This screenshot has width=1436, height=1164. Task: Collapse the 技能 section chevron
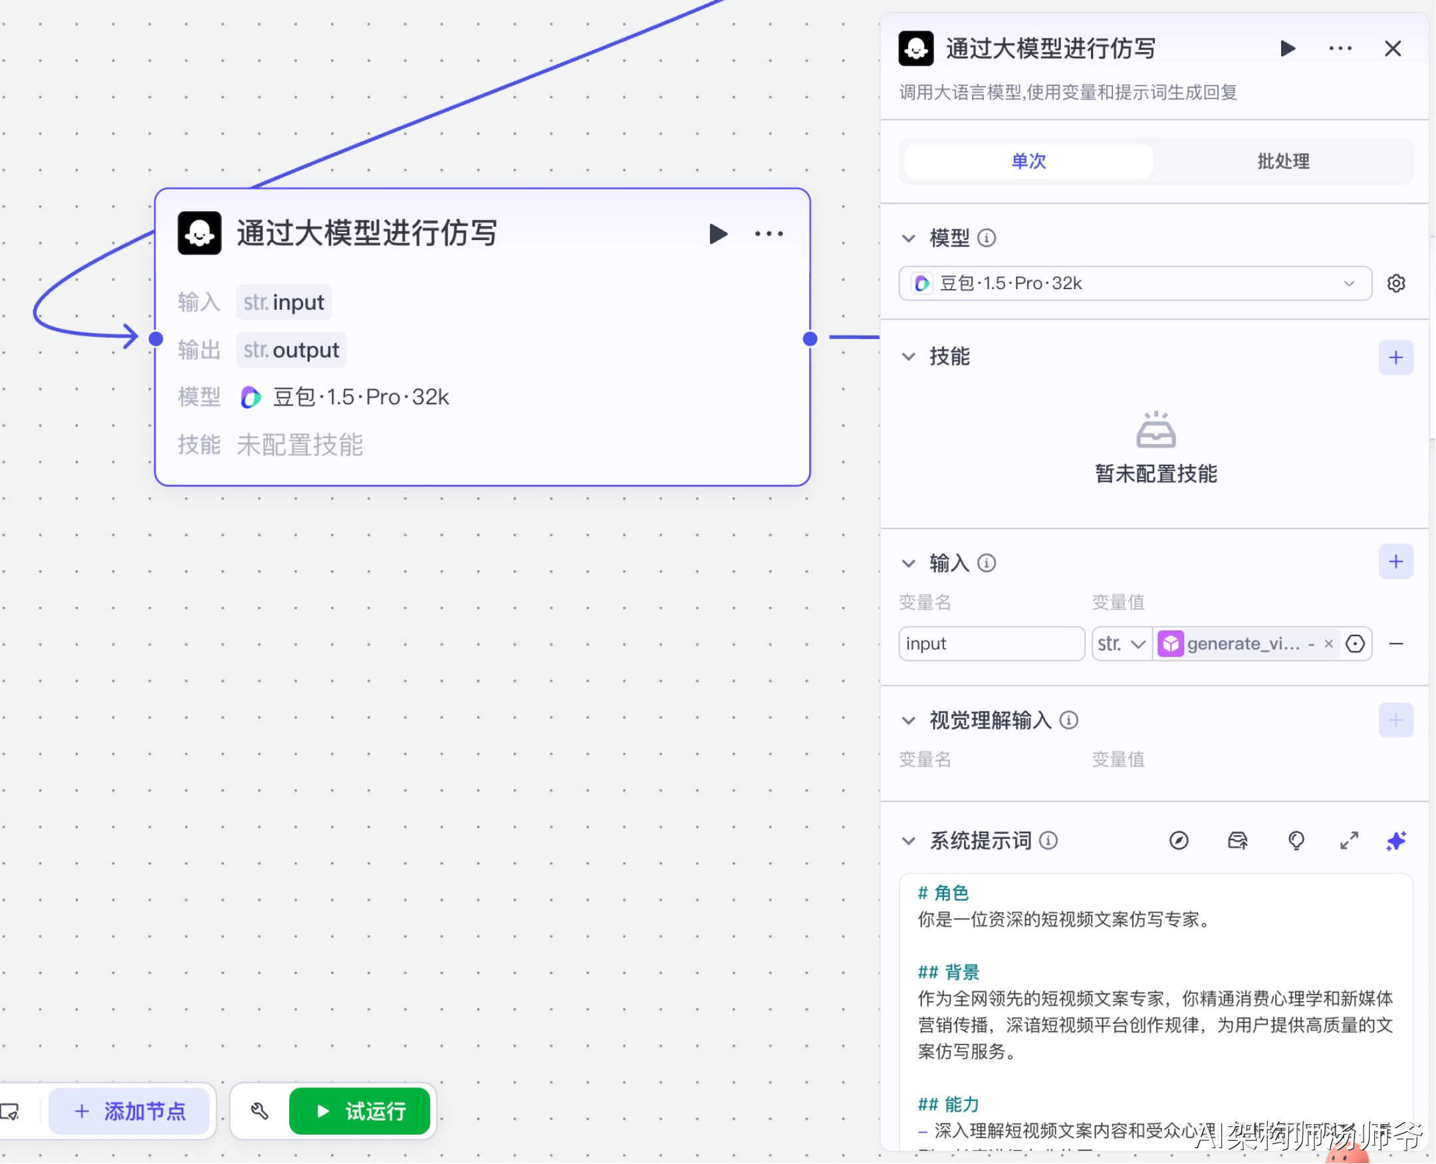point(908,357)
